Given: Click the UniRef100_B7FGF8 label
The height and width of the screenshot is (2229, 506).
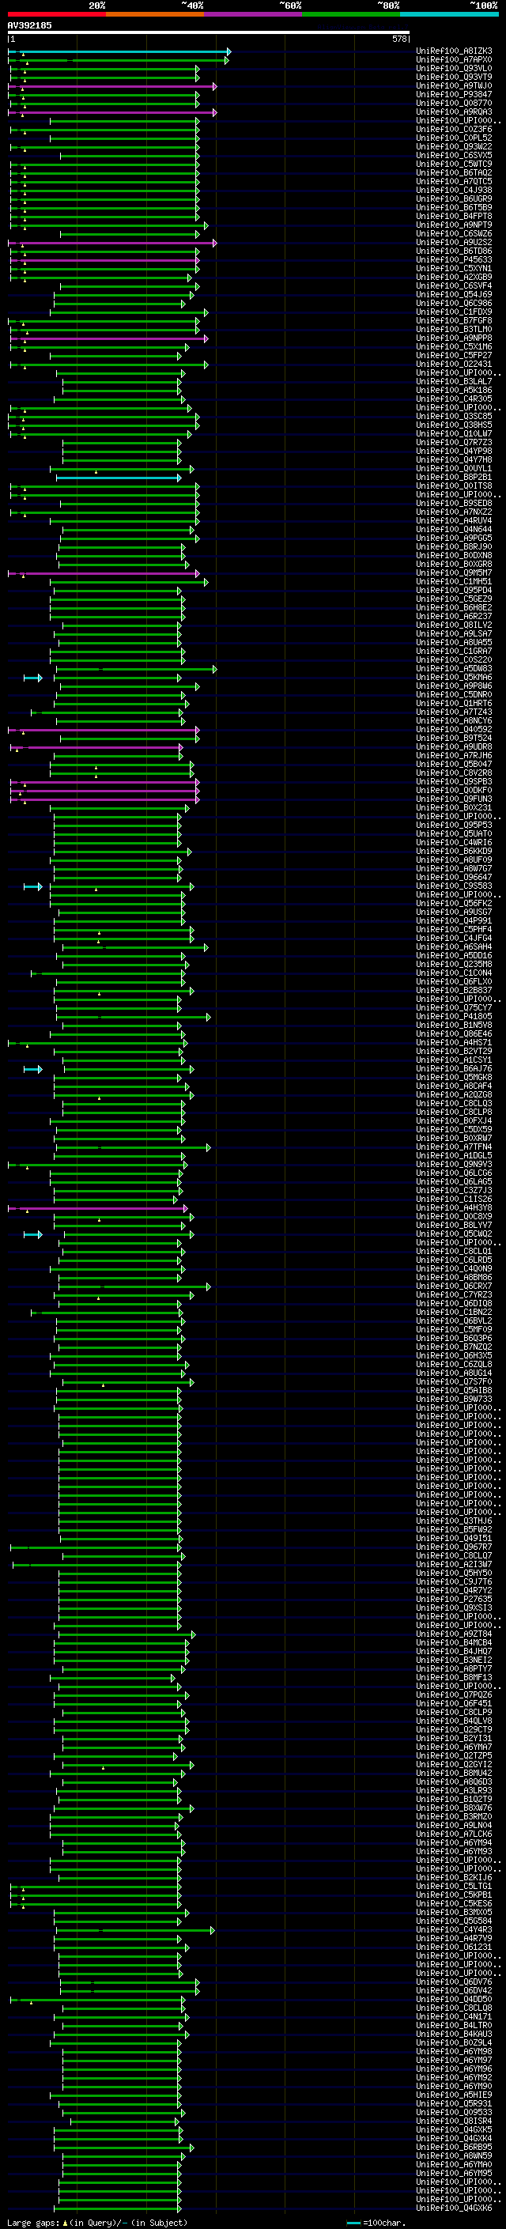Looking at the screenshot, I should (x=453, y=320).
